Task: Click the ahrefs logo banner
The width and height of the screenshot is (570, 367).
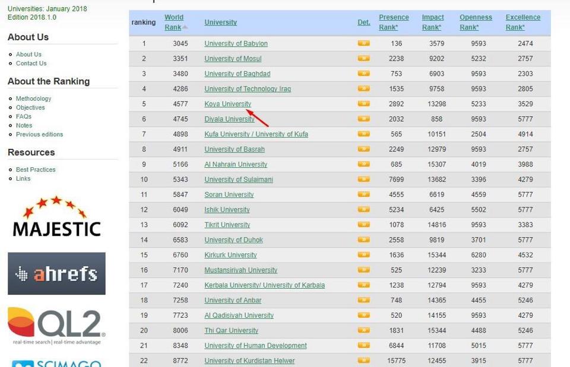Action: coord(56,273)
